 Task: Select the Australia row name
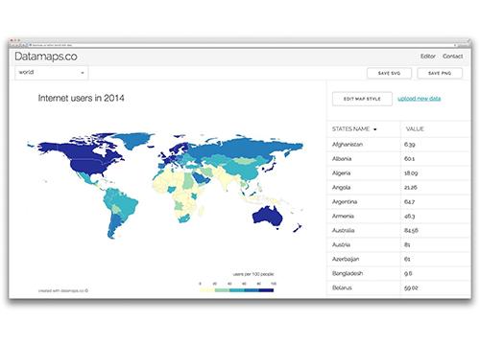pos(344,230)
